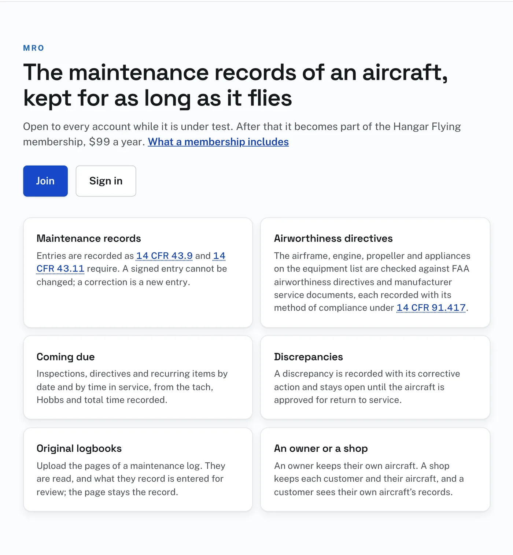The width and height of the screenshot is (513, 555).
Task: Follow the "What a membership includes" link
Action: tap(218, 142)
